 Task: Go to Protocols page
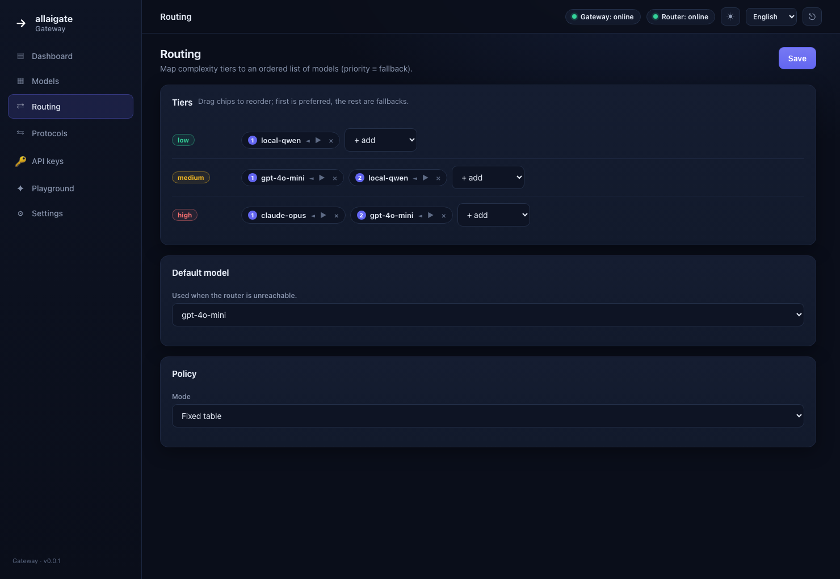pos(70,133)
